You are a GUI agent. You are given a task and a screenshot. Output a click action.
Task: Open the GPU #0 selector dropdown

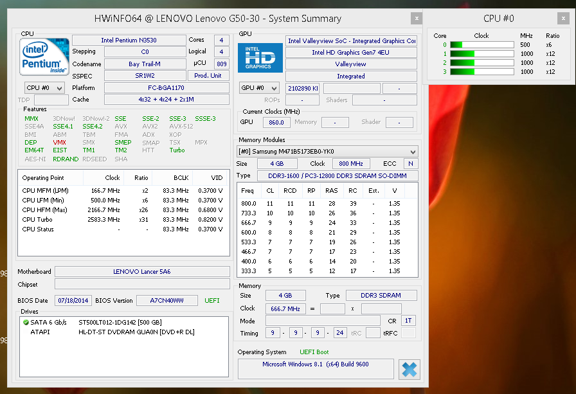(259, 88)
